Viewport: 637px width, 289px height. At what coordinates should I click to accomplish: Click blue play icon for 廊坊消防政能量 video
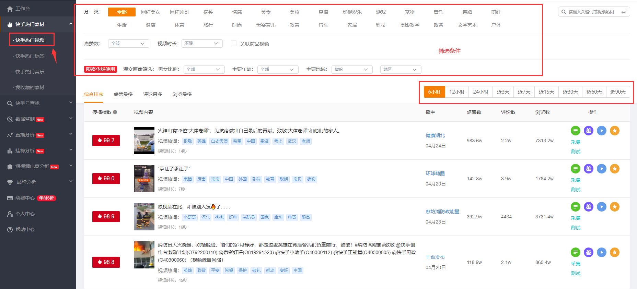tap(602, 207)
